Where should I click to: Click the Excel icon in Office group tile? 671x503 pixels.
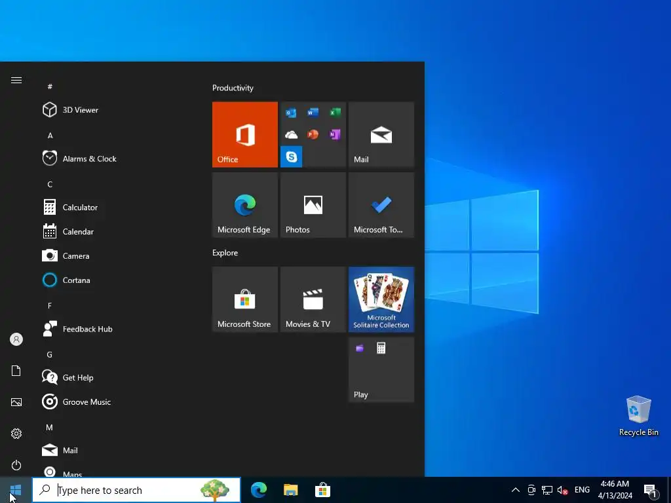(335, 113)
